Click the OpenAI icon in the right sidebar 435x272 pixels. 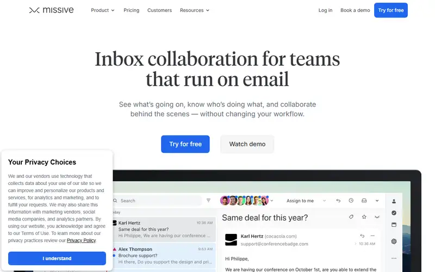394,242
